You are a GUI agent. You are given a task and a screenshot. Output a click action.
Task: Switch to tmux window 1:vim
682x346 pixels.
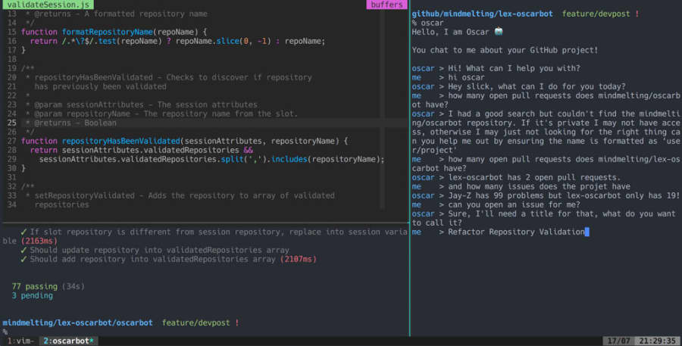tap(20, 341)
